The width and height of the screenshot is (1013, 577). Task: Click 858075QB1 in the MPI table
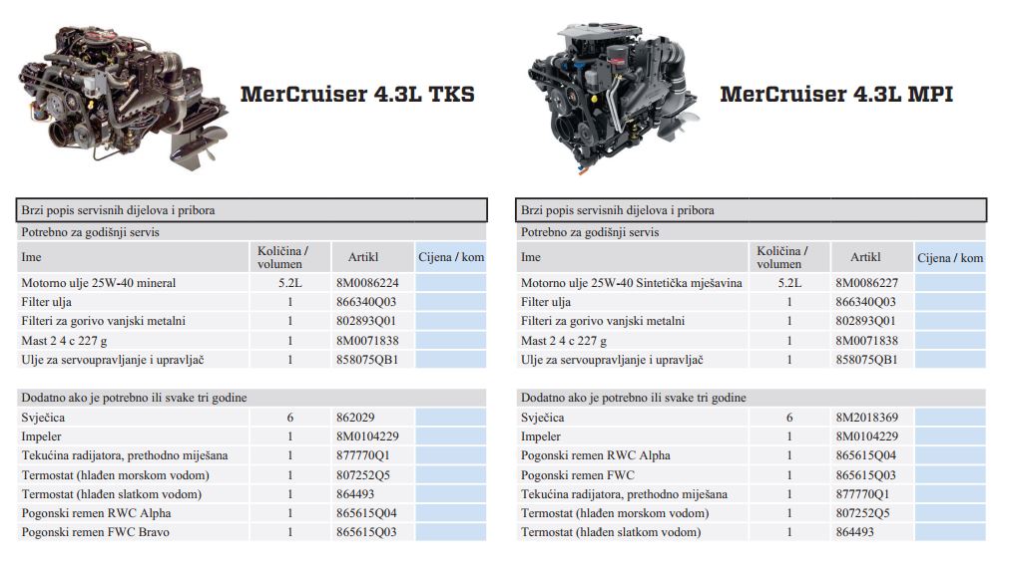pos(866,360)
